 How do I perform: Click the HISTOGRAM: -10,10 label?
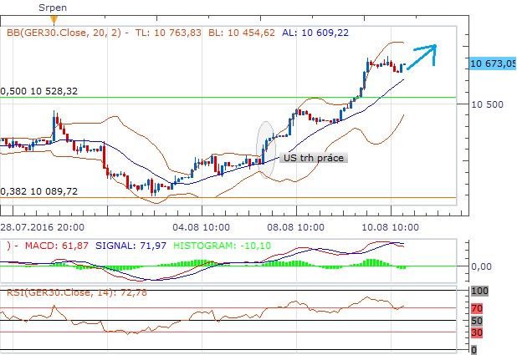[x=212, y=246]
